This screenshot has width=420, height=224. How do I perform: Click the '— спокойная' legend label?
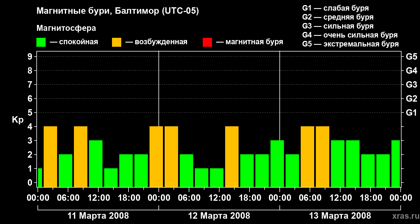tap(74, 42)
